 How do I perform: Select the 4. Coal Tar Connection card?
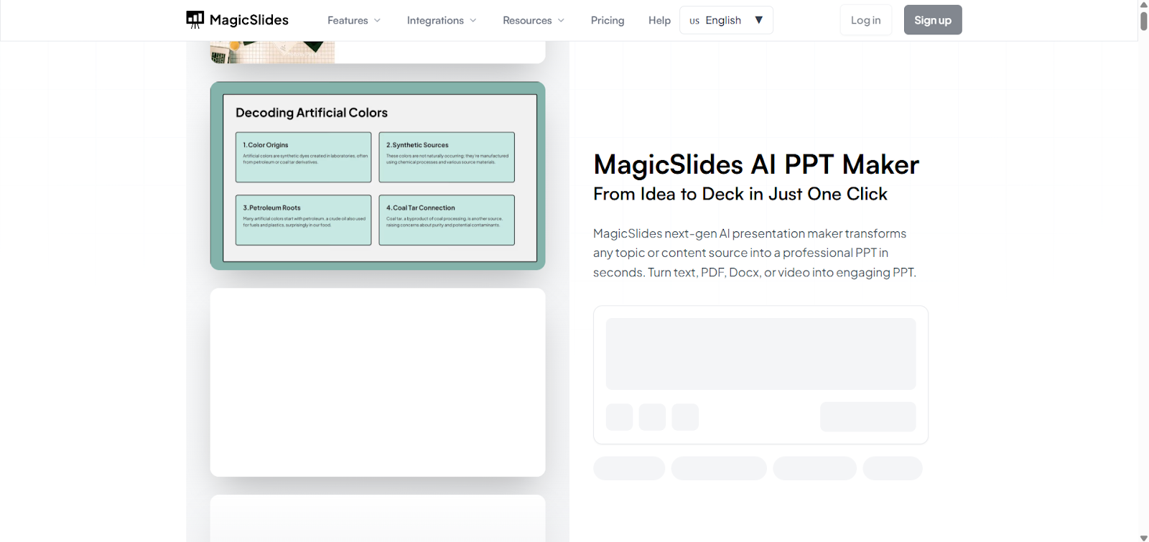pyautogui.click(x=447, y=220)
